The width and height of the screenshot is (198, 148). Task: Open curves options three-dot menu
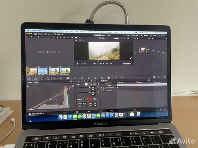(x=98, y=81)
